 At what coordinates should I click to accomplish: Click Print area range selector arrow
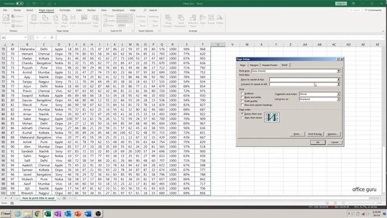click(339, 71)
